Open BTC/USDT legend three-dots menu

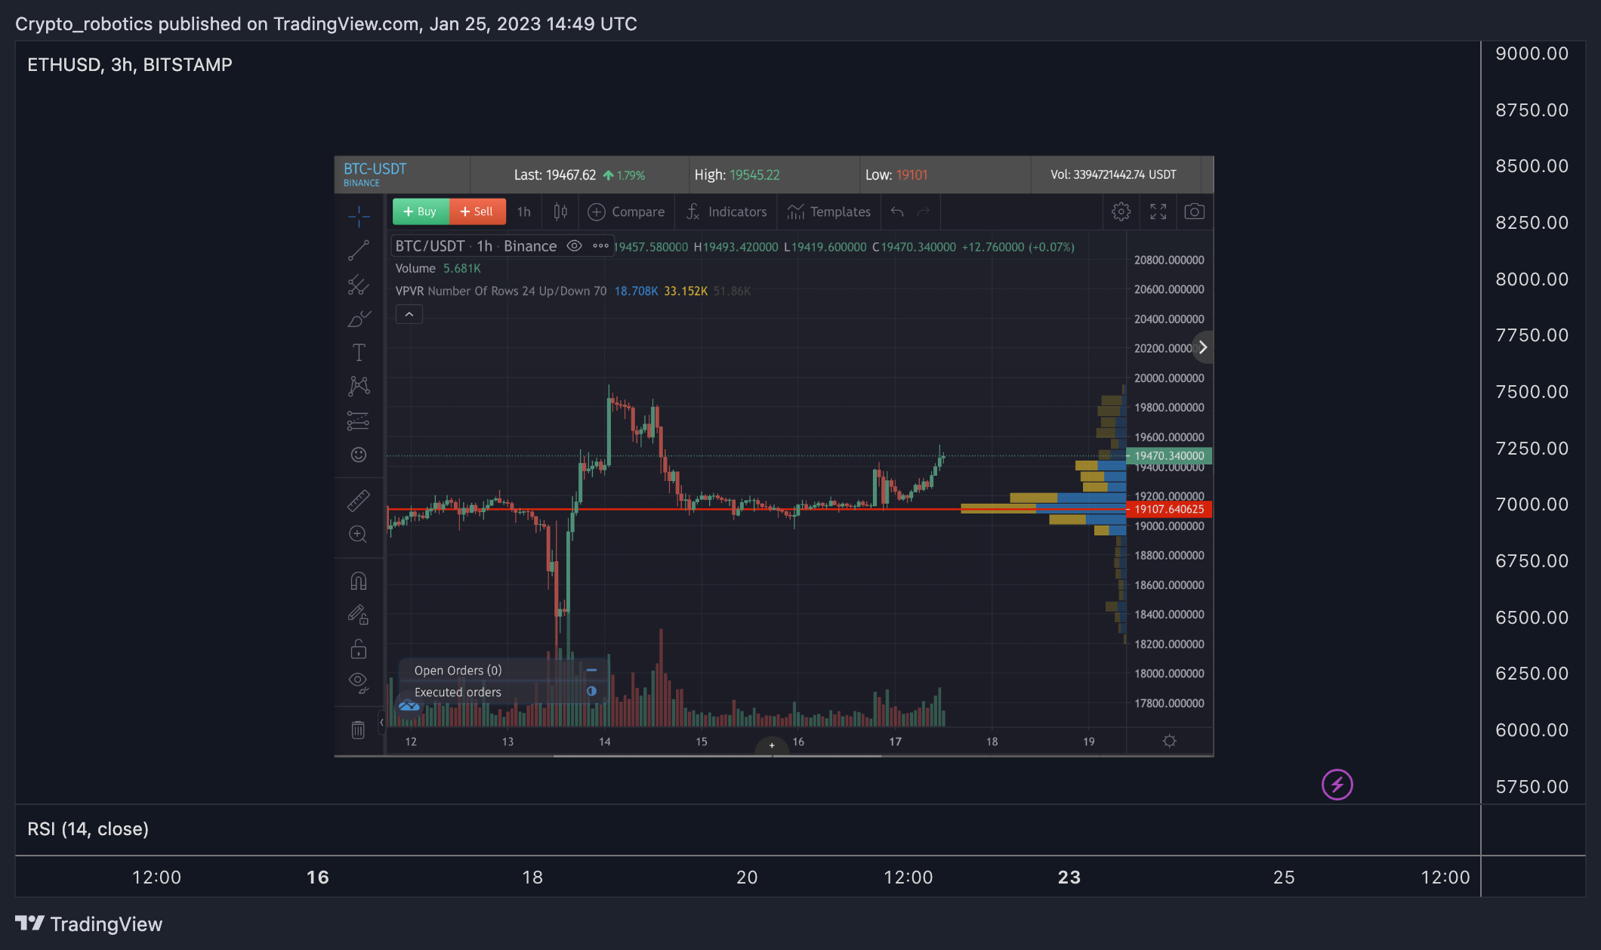[601, 245]
